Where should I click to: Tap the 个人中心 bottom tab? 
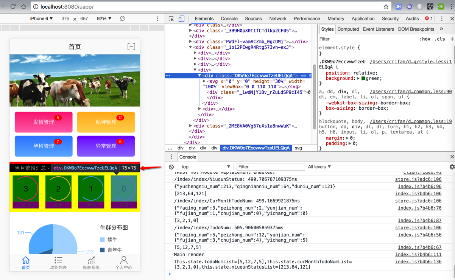pyautogui.click(x=124, y=263)
